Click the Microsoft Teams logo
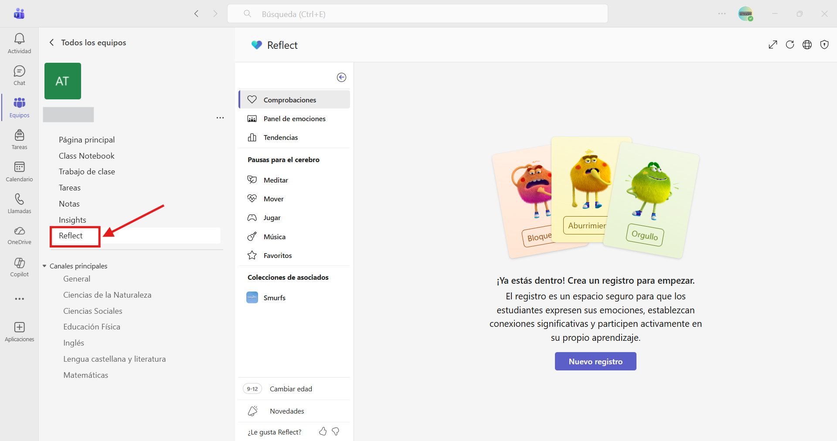The image size is (837, 441). point(19,14)
